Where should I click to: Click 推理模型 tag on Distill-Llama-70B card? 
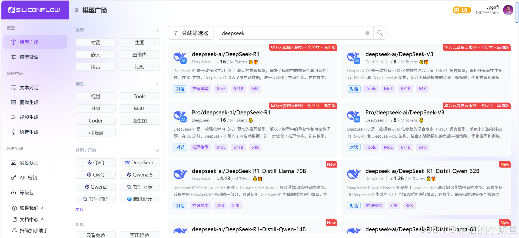click(201, 206)
